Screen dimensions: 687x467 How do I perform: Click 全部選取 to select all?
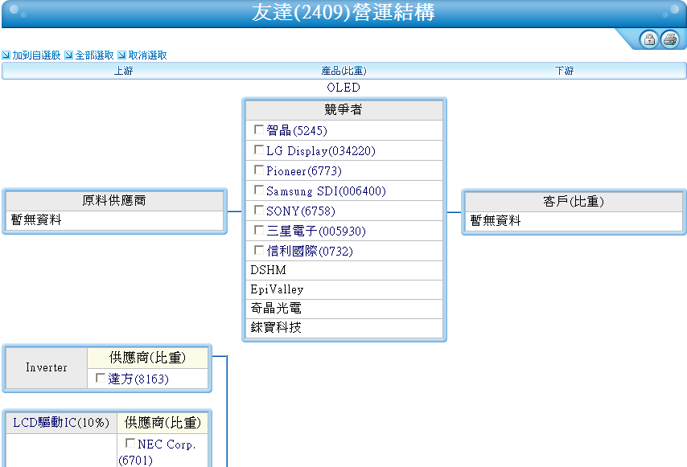pyautogui.click(x=95, y=55)
